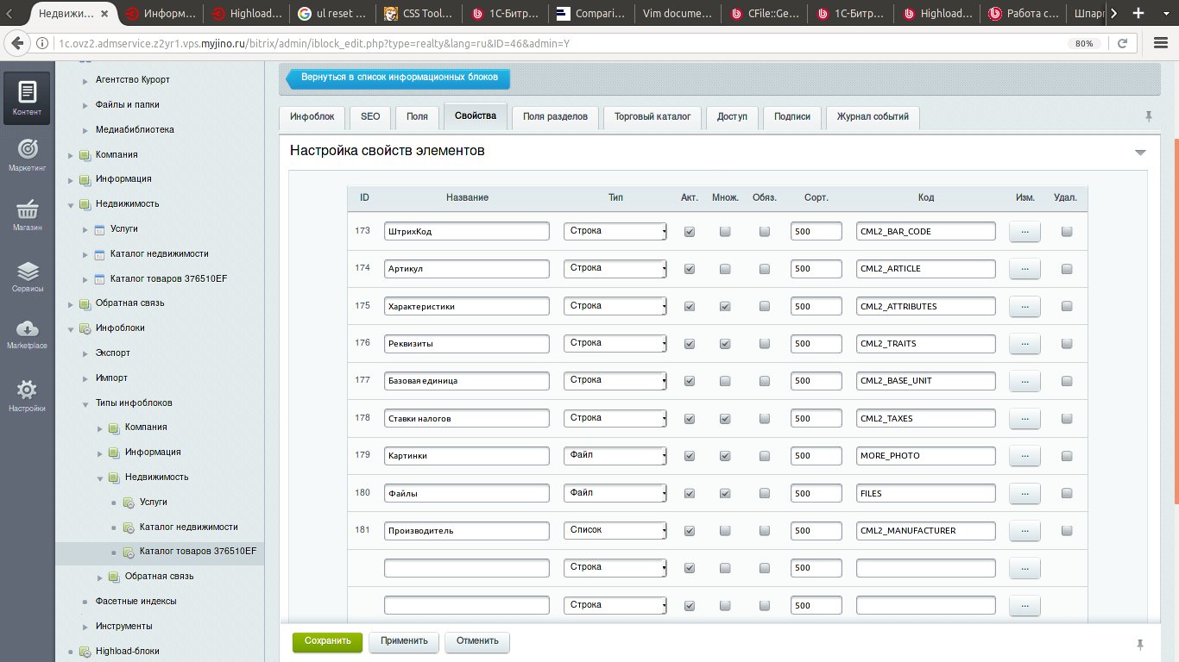The image size is (1179, 662).
Task: Pin the bottom button bar with pin icon
Action: (1140, 645)
